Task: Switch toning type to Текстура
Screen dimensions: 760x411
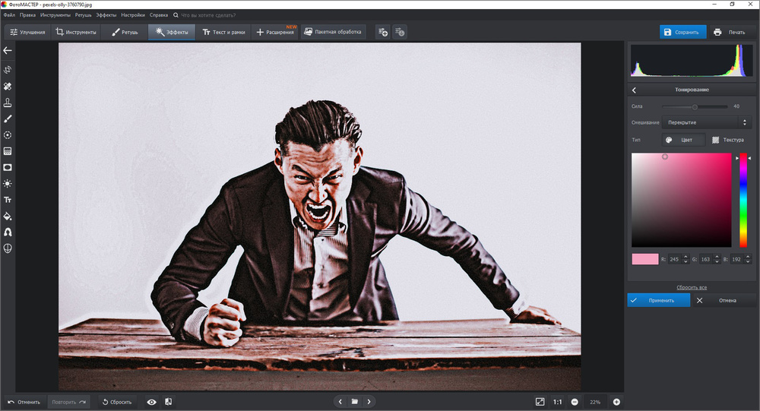Action: click(x=727, y=140)
